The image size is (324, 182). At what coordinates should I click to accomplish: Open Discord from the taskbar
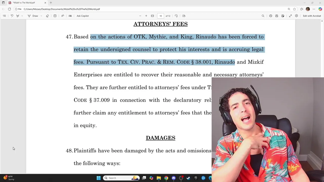tap(173, 178)
